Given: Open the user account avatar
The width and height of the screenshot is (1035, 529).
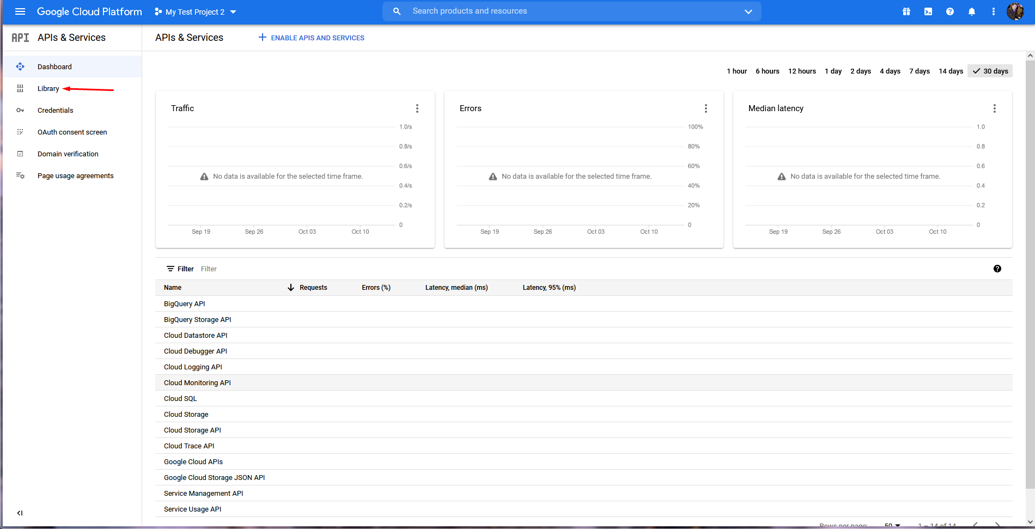Looking at the screenshot, I should pos(1015,11).
